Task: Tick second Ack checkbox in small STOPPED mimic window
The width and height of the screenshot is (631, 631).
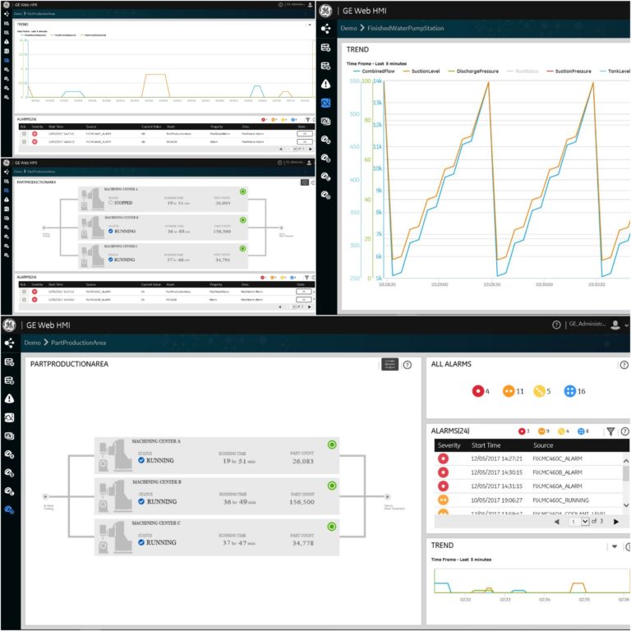Action: coord(24,299)
